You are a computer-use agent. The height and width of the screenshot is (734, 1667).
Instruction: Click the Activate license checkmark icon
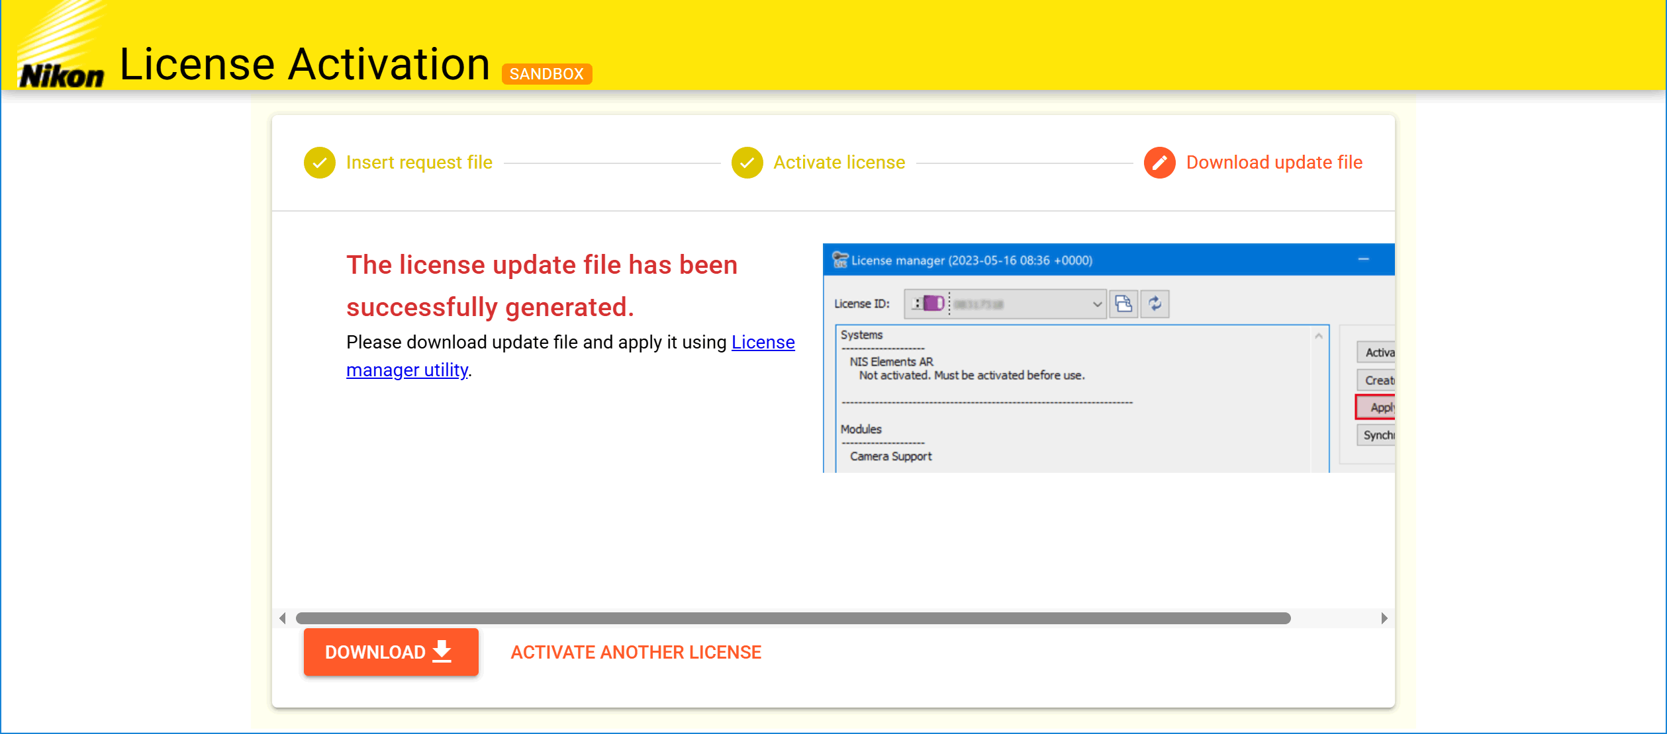tap(747, 163)
